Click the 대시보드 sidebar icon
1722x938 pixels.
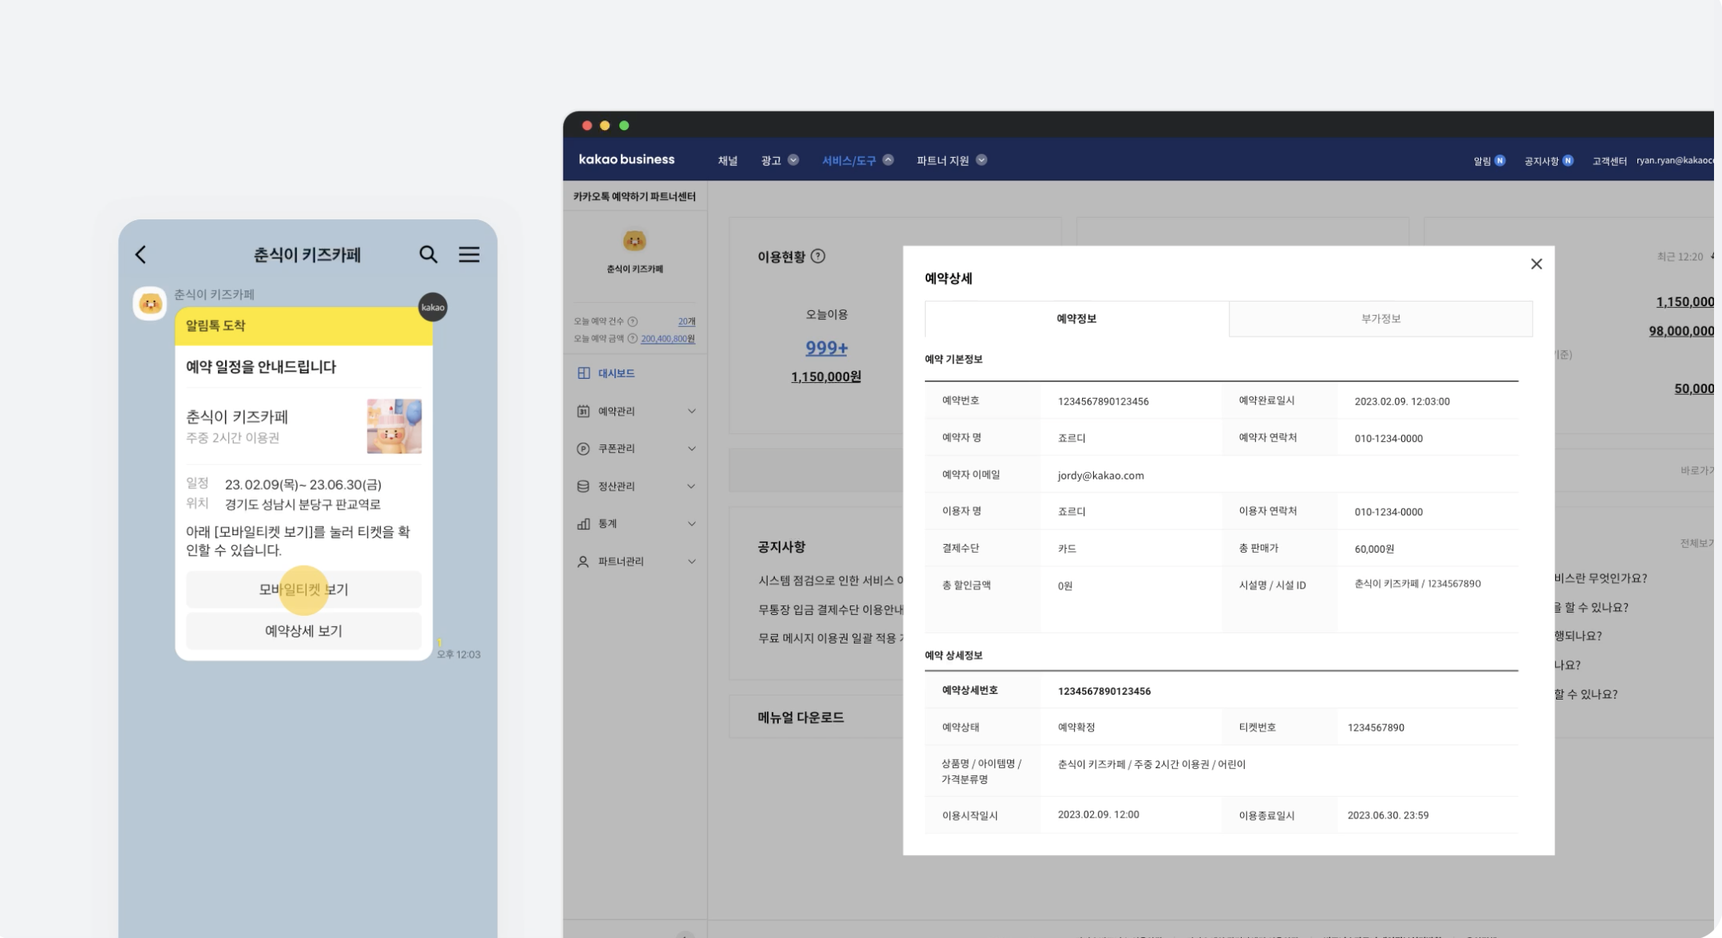click(583, 373)
